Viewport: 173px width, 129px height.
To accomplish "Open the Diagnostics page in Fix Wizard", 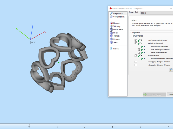I will (118, 13).
